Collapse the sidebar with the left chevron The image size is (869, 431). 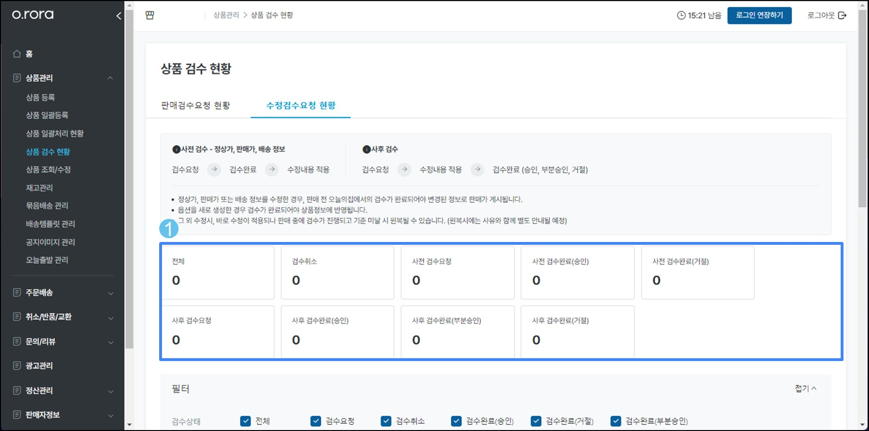119,16
